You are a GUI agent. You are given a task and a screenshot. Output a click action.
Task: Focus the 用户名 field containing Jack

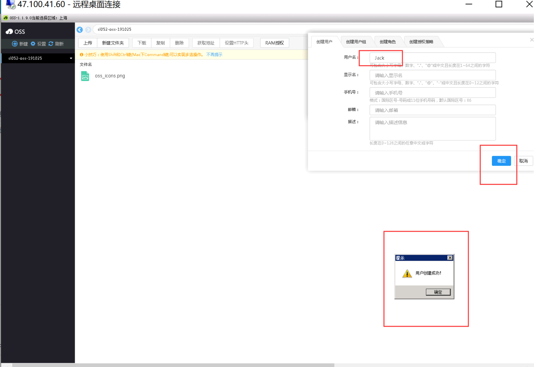(432, 58)
